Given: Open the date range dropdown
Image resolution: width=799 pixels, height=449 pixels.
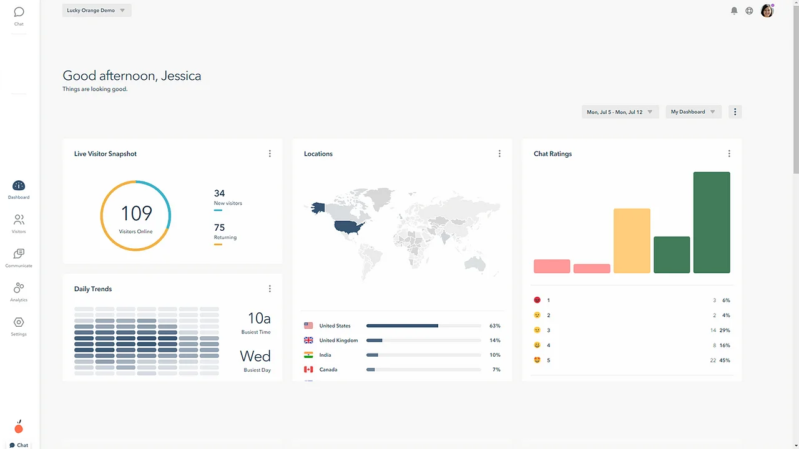Looking at the screenshot, I should point(620,112).
